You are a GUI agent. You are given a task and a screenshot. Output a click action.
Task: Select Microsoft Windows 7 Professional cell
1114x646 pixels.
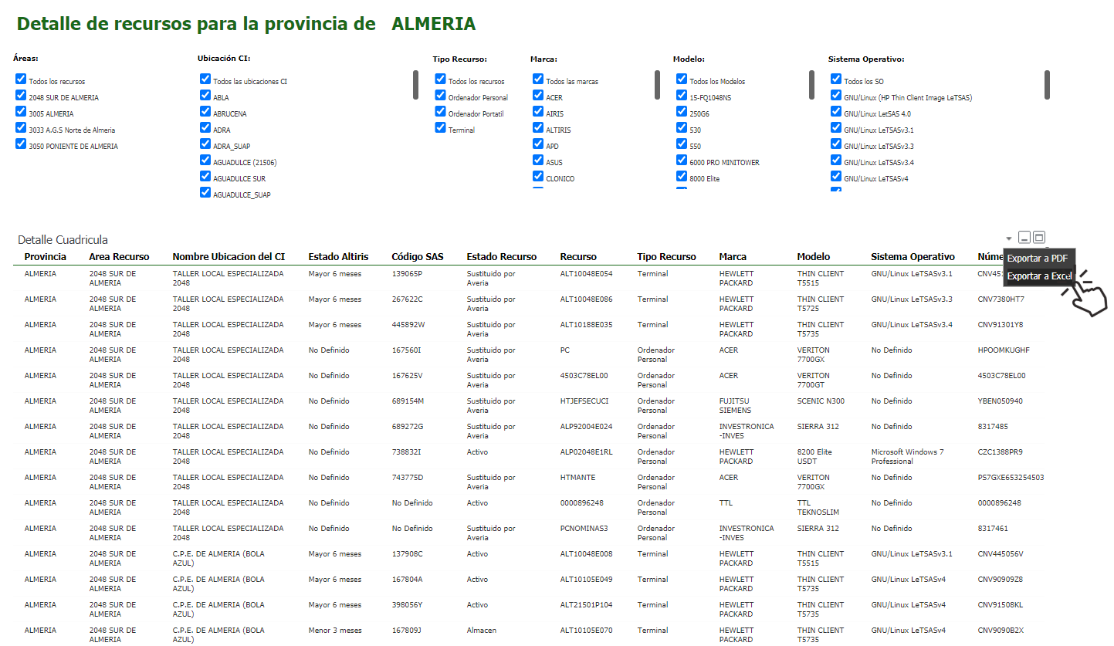point(908,457)
